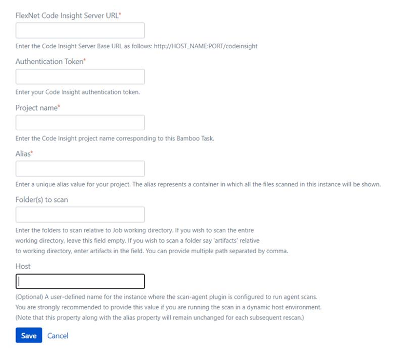Click the Job working directory help text

tap(135, 229)
